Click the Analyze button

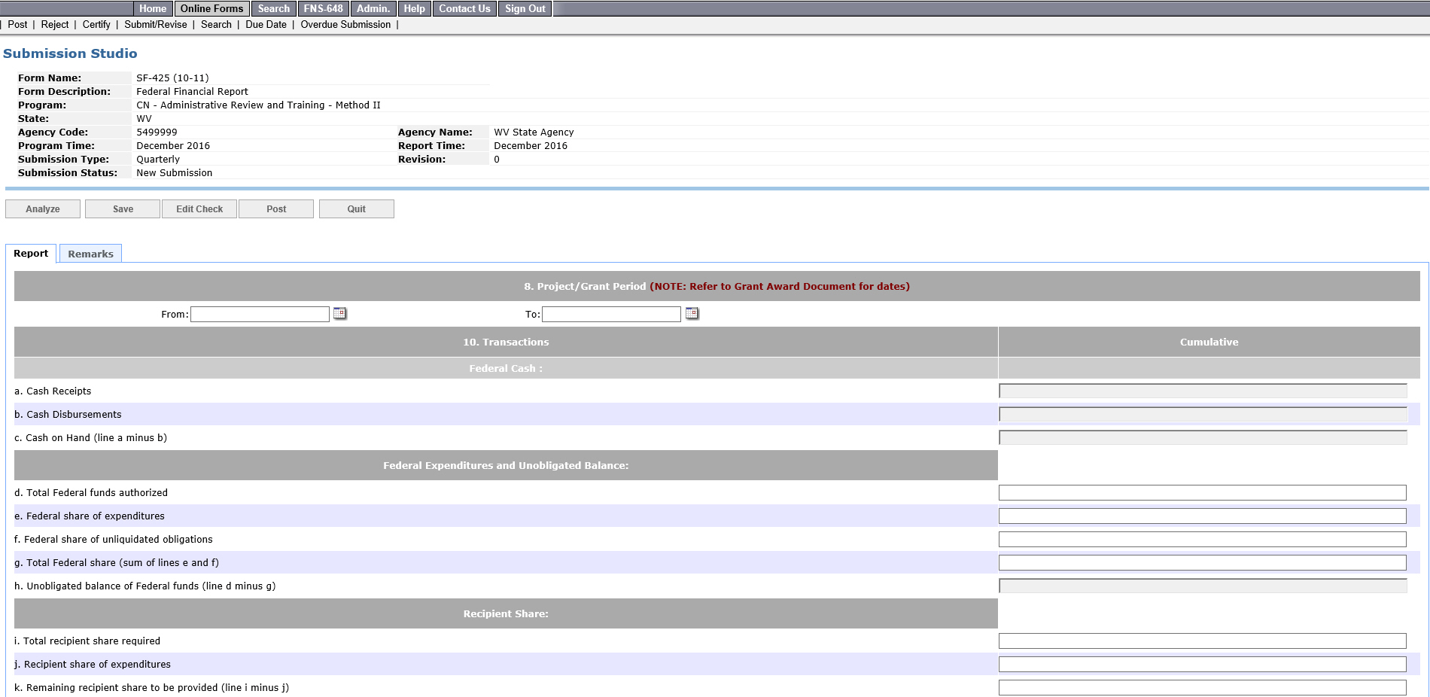coord(43,209)
